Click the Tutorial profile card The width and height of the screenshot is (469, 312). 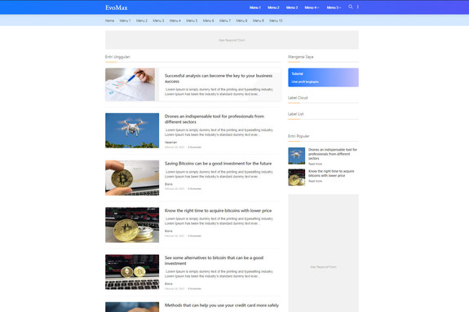323,77
